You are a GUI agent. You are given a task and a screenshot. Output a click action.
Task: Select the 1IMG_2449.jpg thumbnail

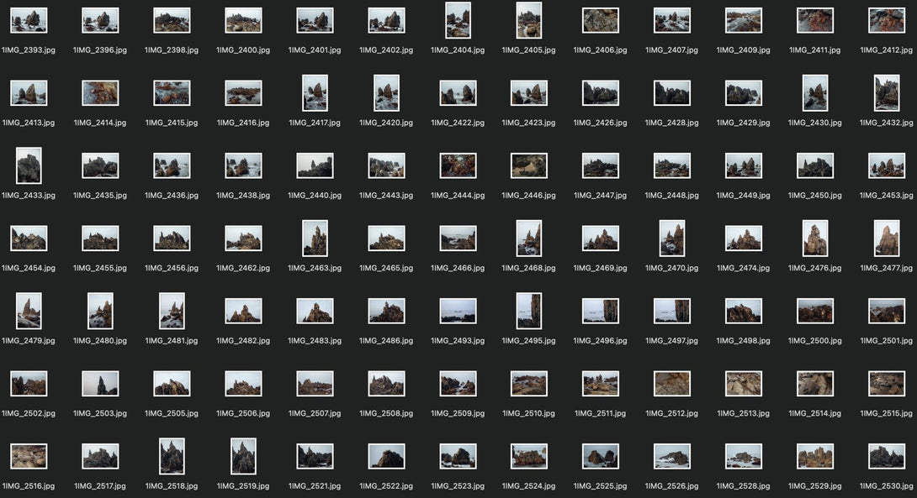(x=744, y=165)
